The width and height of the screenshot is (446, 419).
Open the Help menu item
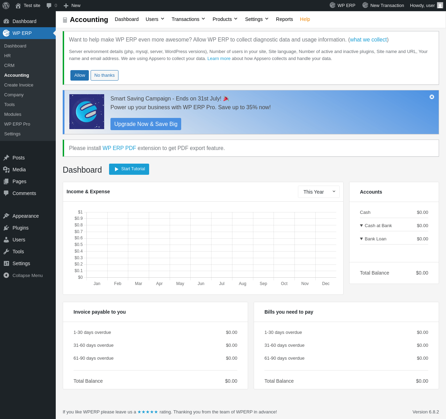point(305,19)
